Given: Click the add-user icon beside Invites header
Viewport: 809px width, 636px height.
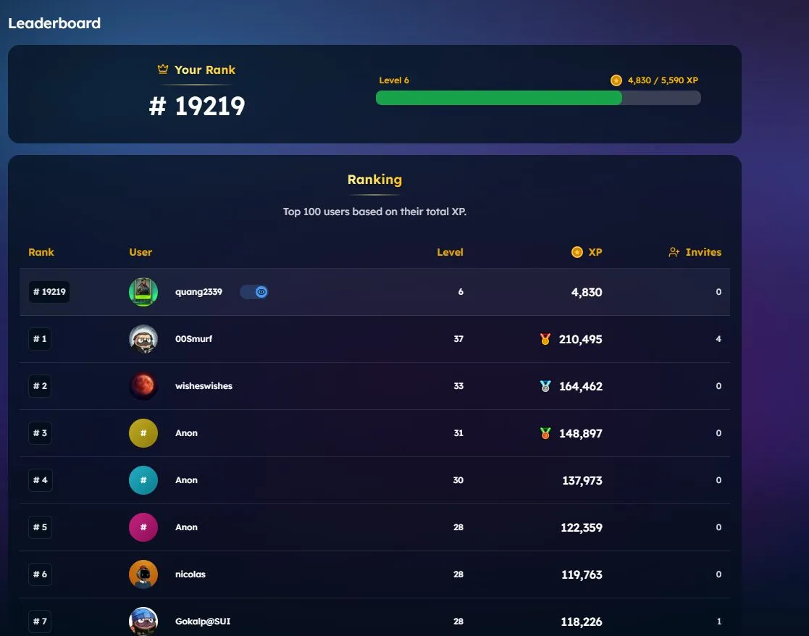Looking at the screenshot, I should coord(674,252).
